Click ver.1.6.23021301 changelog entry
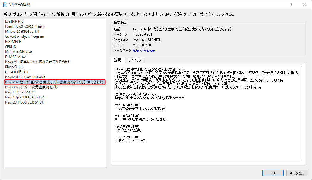Screen dimensions: 312x180 coord(127,126)
